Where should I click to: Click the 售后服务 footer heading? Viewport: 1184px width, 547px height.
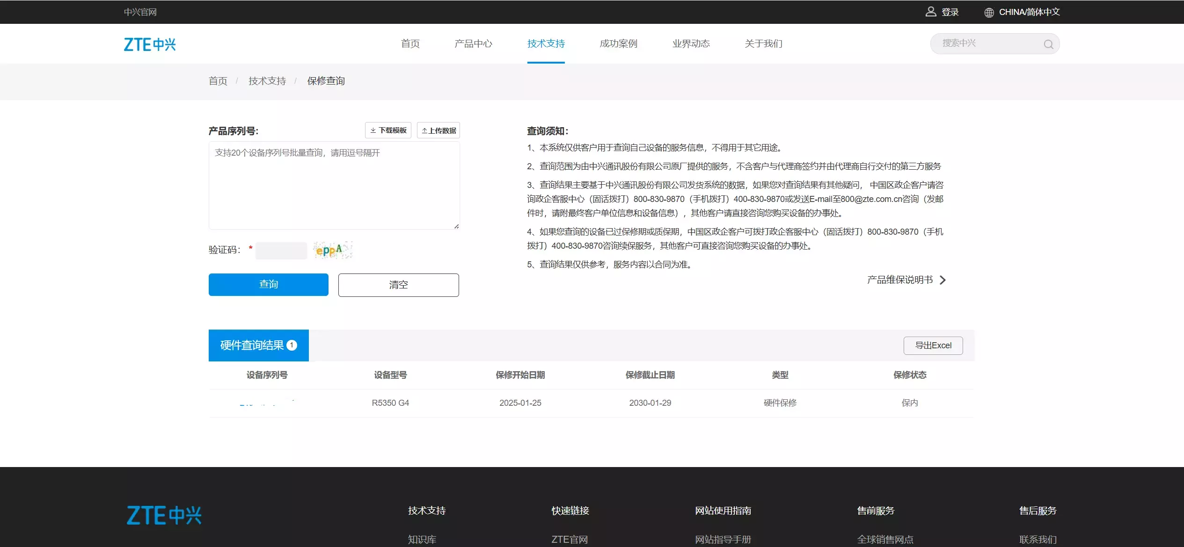[x=1038, y=511]
